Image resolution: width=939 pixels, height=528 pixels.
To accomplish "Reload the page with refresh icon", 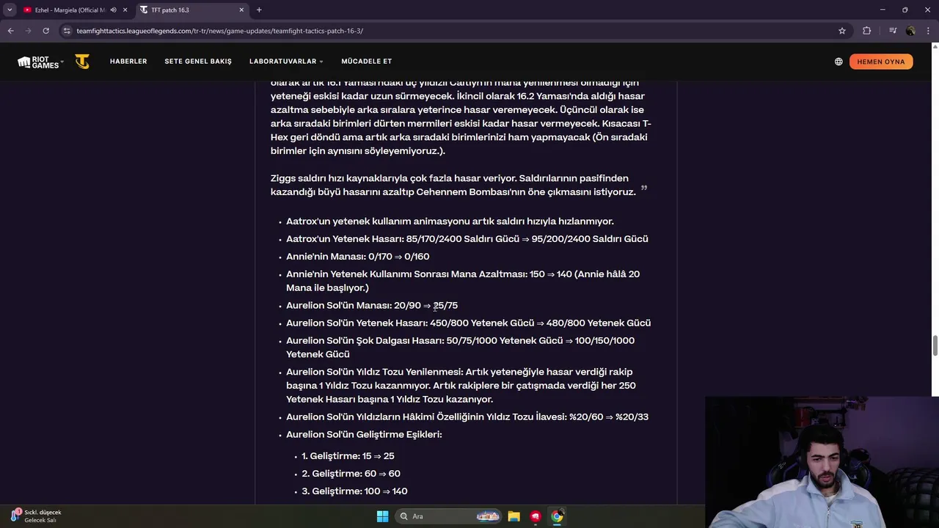I will pyautogui.click(x=45, y=31).
